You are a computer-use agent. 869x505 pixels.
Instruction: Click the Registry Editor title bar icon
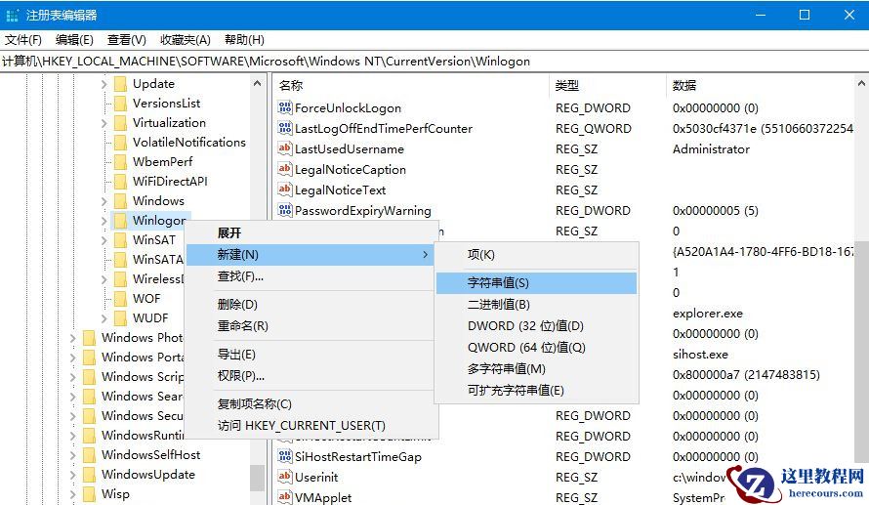point(12,15)
